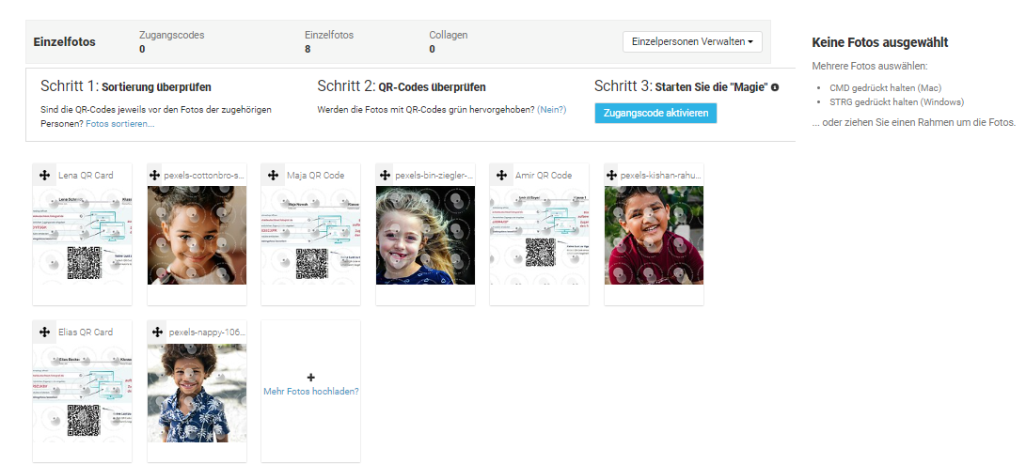The height and width of the screenshot is (464, 1026).
Task: Click the (Nein?) link in Schritt 2
Action: point(552,110)
